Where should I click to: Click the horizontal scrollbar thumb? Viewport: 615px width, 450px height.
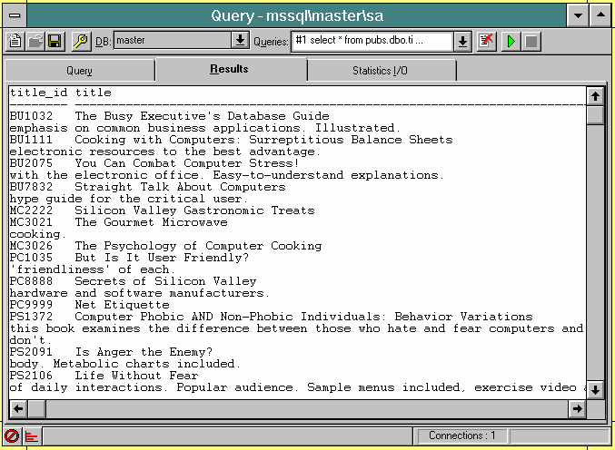(37, 409)
